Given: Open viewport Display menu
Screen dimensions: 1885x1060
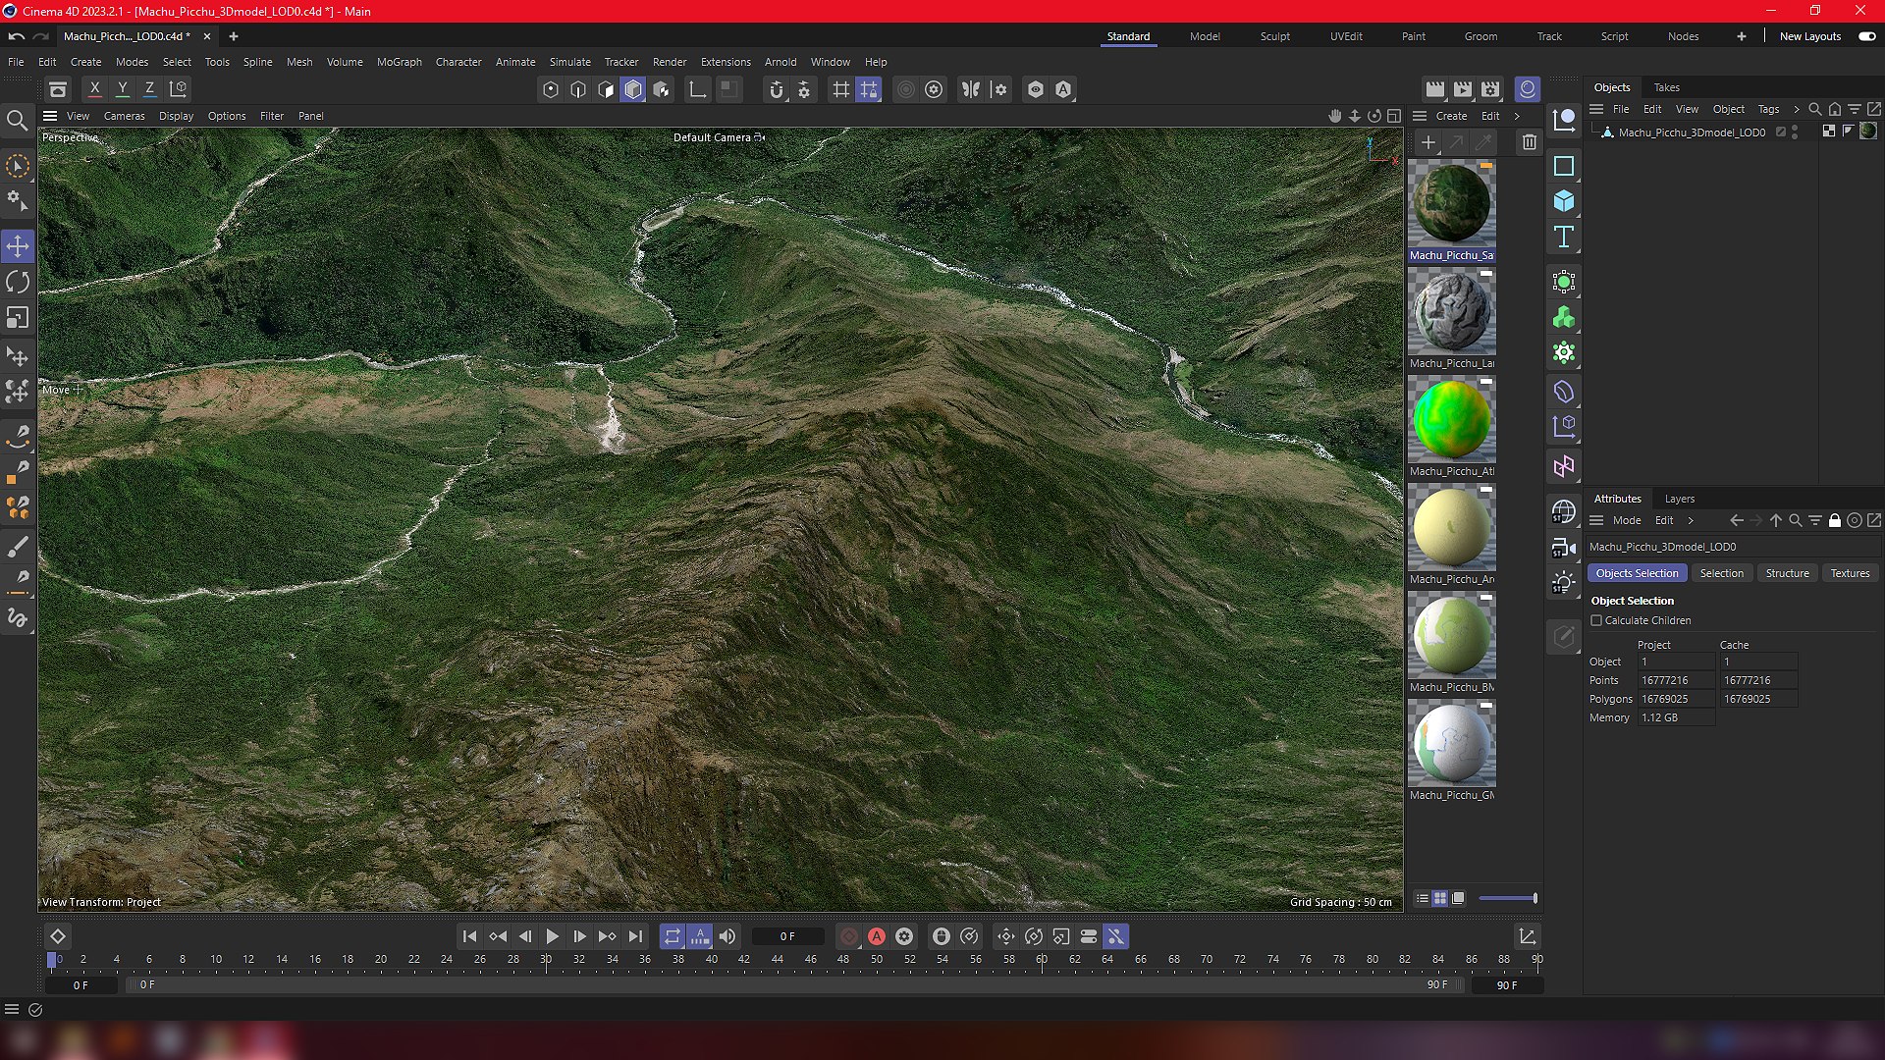Looking at the screenshot, I should click(x=176, y=116).
